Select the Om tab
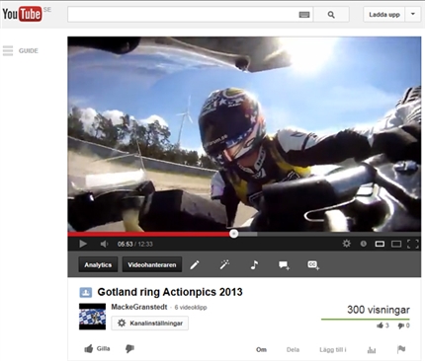Viewport: 425px width, 361px height. pos(261,349)
